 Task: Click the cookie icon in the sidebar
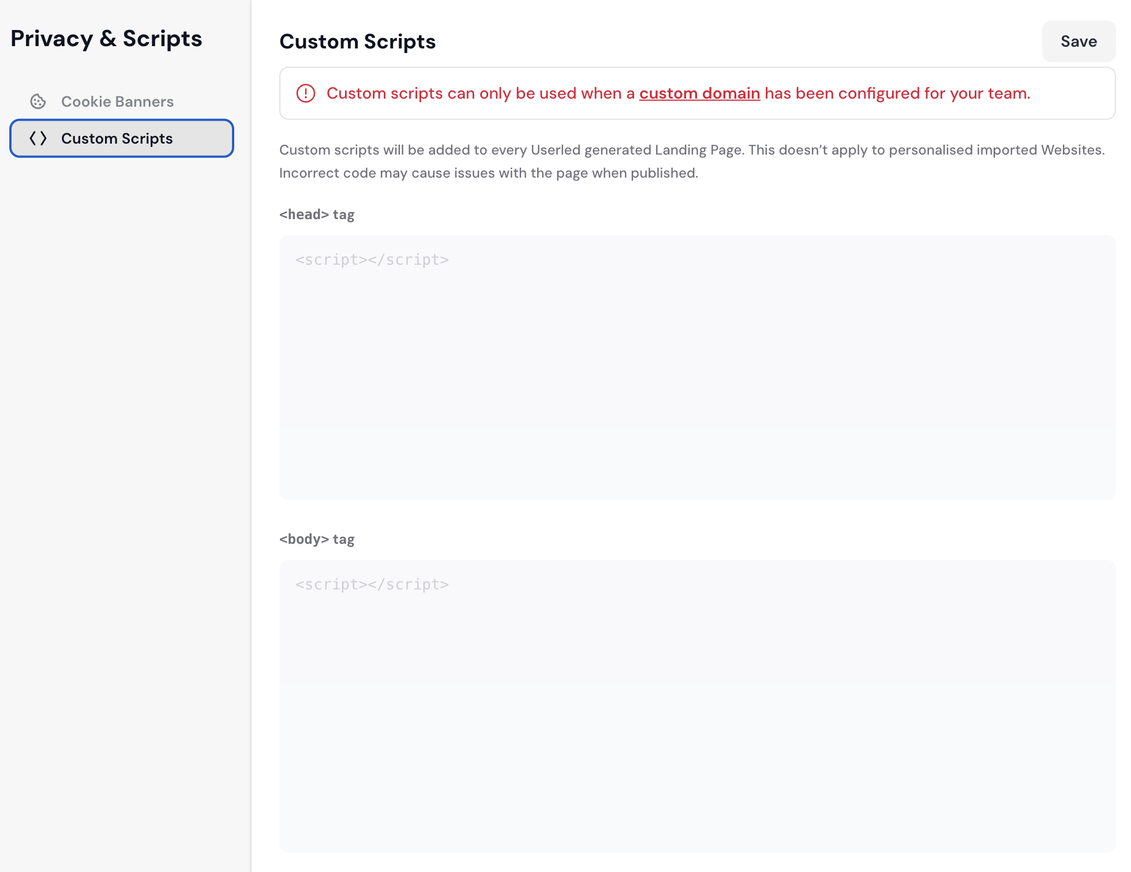[x=38, y=102]
